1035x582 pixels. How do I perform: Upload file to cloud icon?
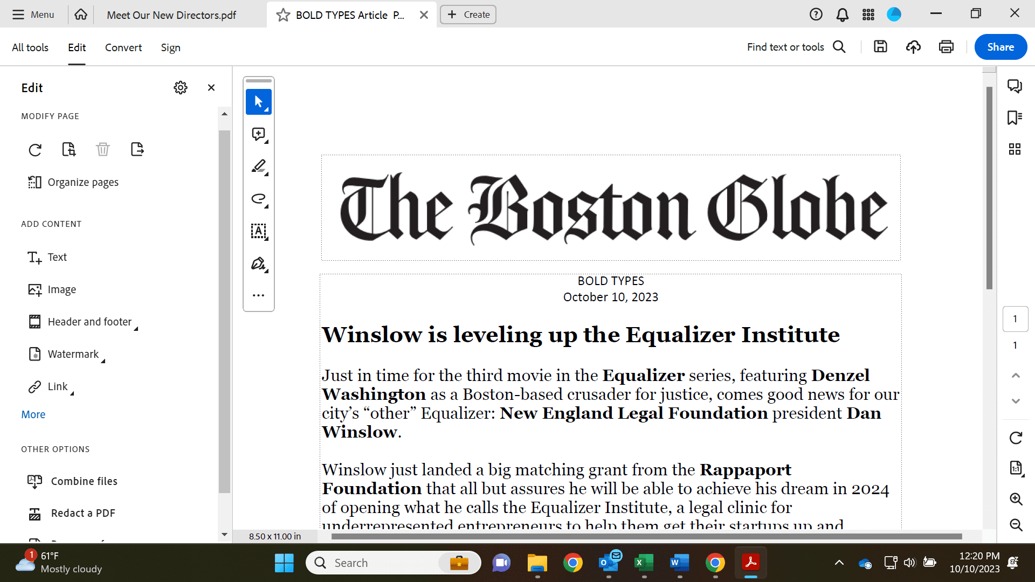[x=913, y=47]
